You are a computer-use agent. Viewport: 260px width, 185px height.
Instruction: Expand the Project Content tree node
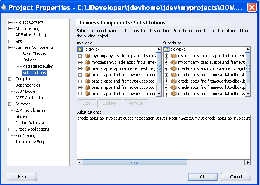click(x=10, y=22)
